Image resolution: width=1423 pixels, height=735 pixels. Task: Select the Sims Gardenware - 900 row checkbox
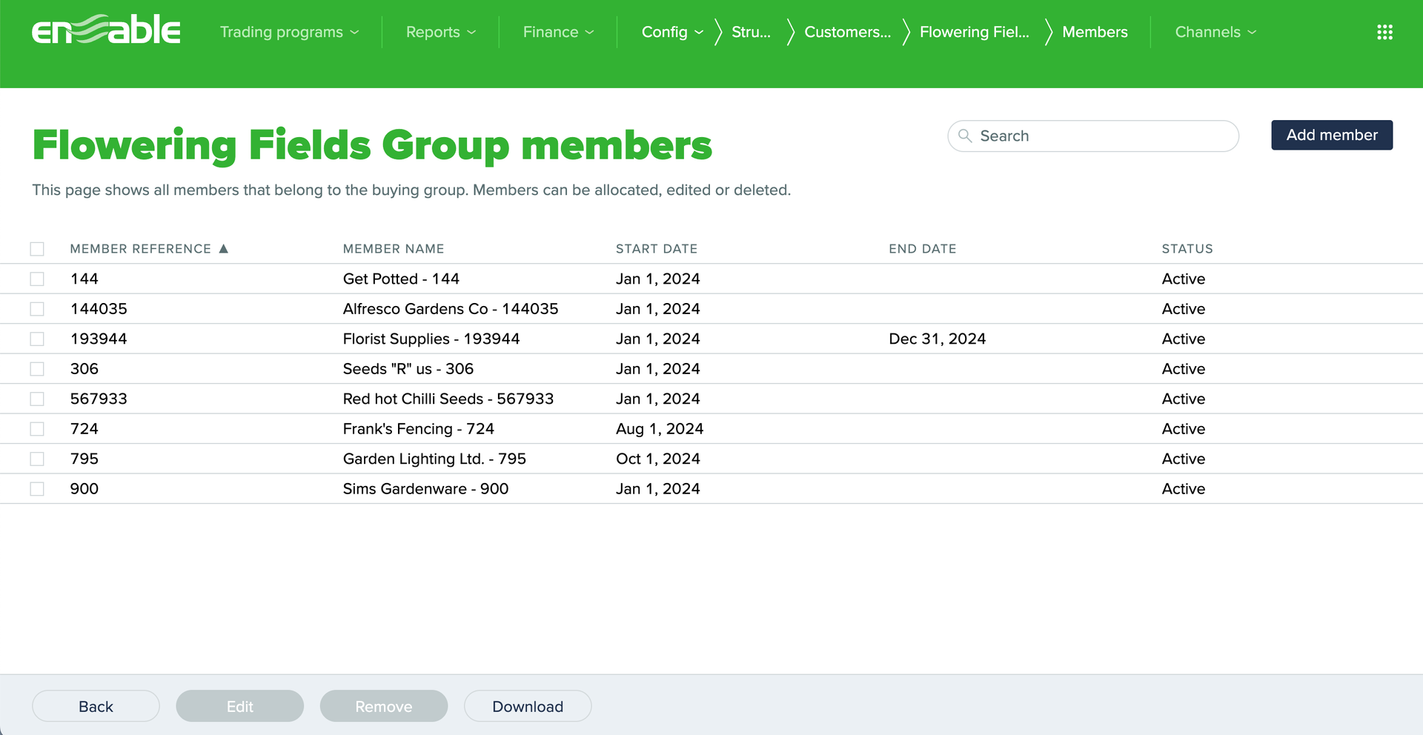(37, 488)
